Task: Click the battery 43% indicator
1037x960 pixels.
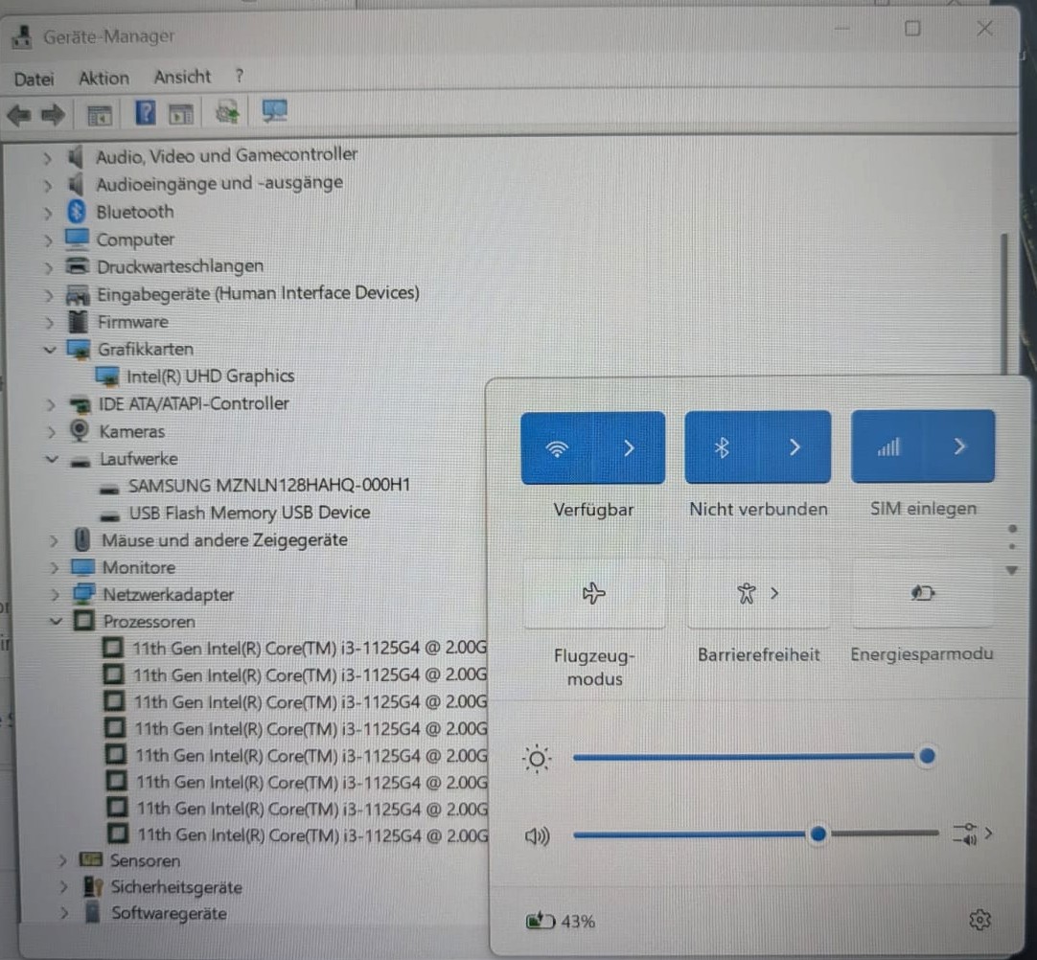Action: pos(560,921)
